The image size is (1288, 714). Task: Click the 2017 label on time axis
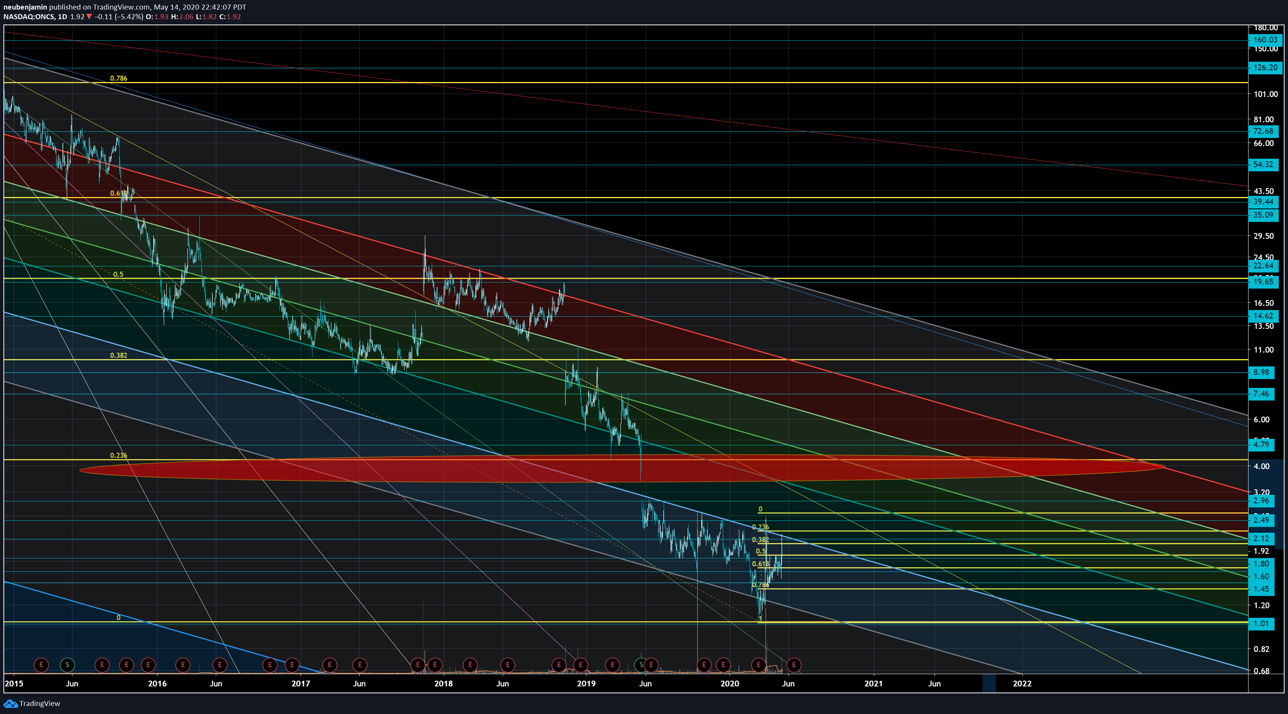tap(301, 683)
